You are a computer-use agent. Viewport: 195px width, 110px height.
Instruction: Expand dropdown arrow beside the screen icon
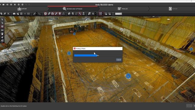95,14
